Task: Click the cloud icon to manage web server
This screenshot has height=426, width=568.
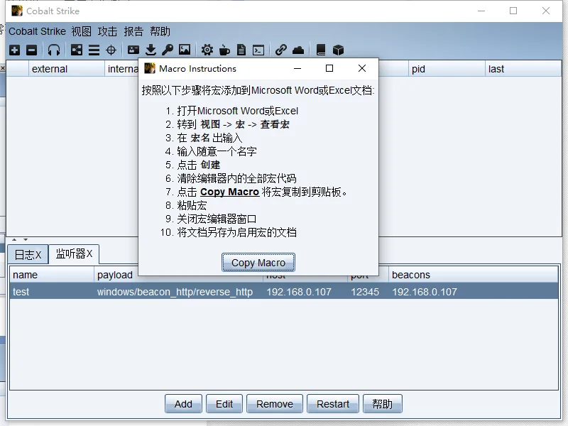Action: 298,50
